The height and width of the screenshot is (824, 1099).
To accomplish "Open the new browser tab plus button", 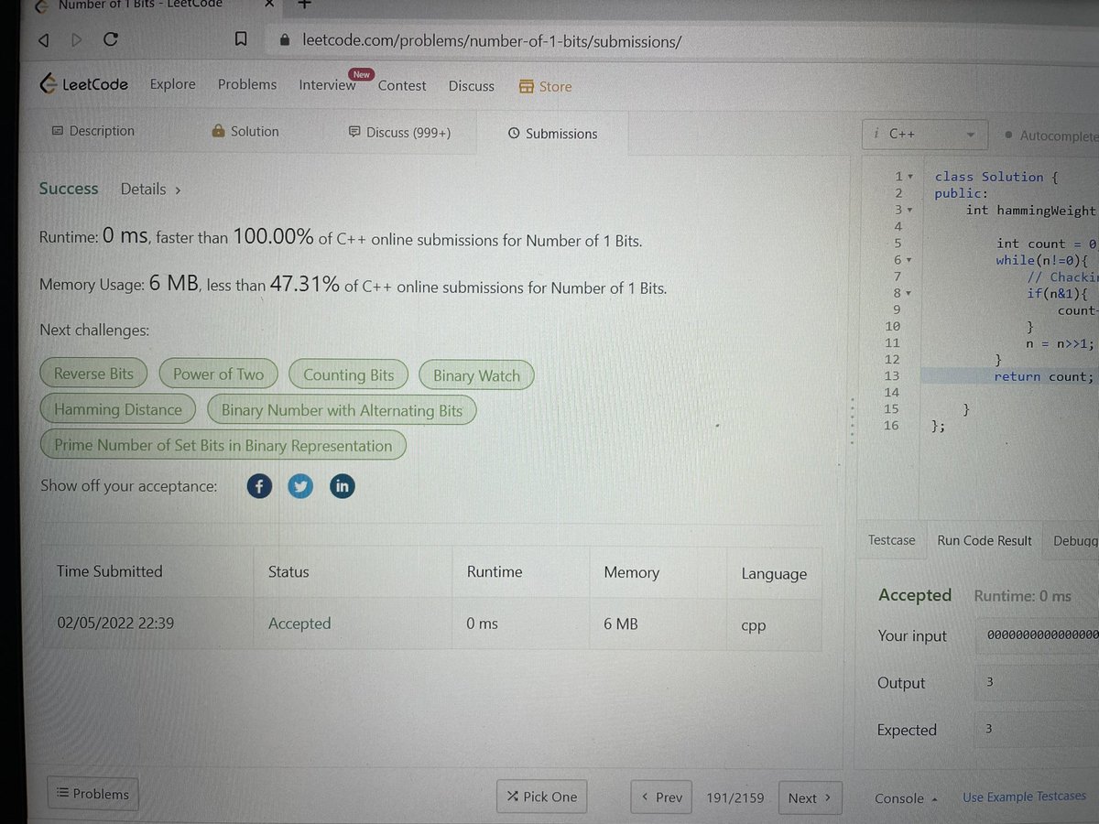I will (305, 4).
